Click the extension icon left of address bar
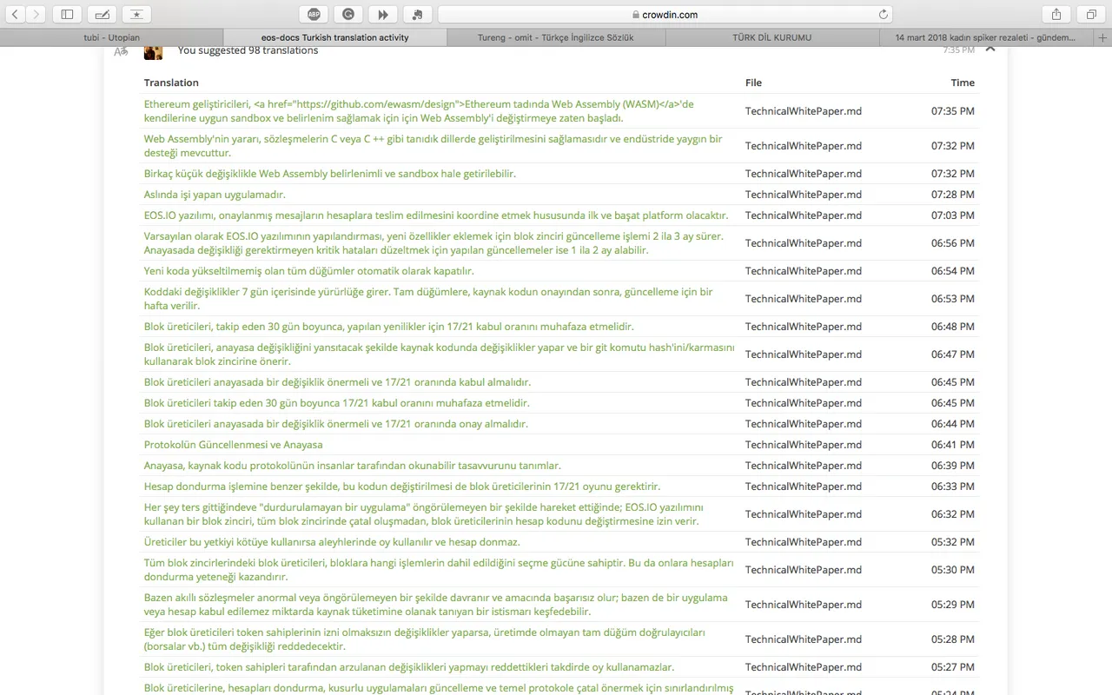The image size is (1112, 695). pyautogui.click(x=418, y=14)
